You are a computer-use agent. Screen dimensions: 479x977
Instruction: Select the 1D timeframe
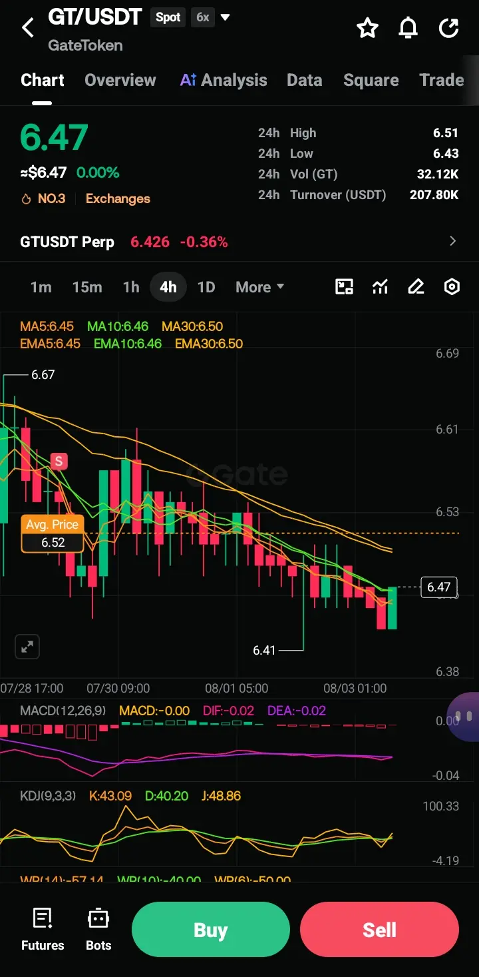(206, 287)
